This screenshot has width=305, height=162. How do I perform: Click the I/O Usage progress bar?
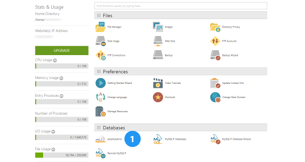tap(62, 137)
